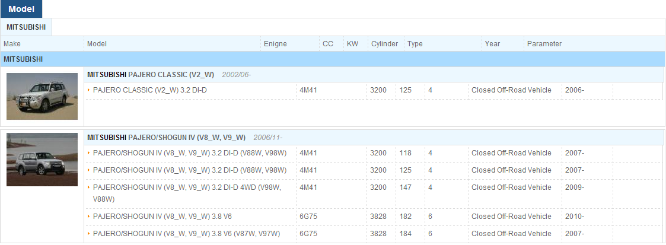Click the 2010- year value
666x245 pixels.
tap(575, 217)
